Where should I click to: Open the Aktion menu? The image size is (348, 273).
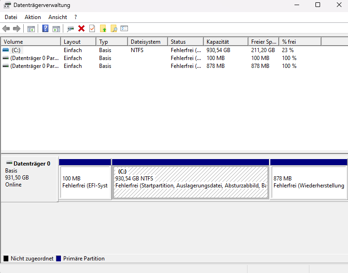point(33,17)
